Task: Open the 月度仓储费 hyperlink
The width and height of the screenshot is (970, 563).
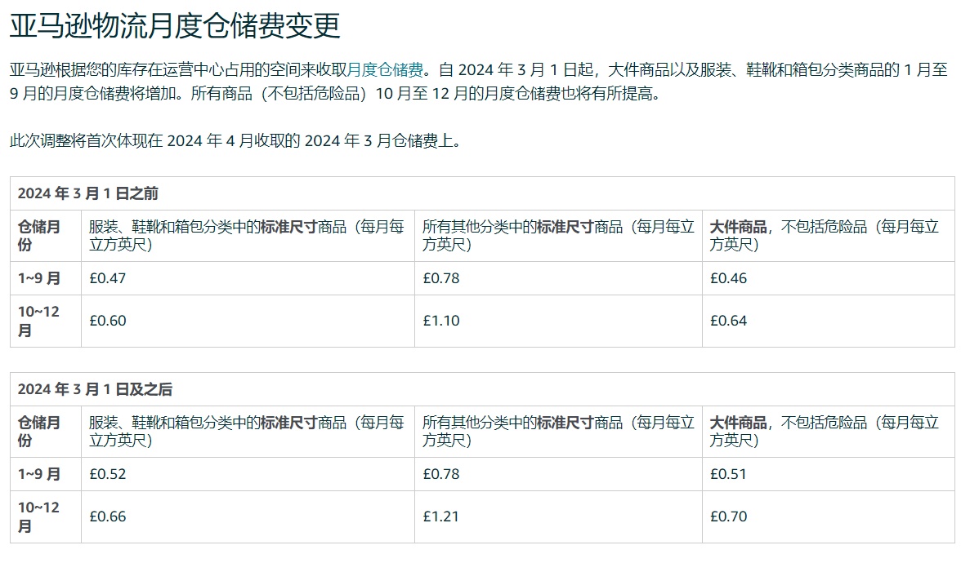Action: click(x=386, y=69)
